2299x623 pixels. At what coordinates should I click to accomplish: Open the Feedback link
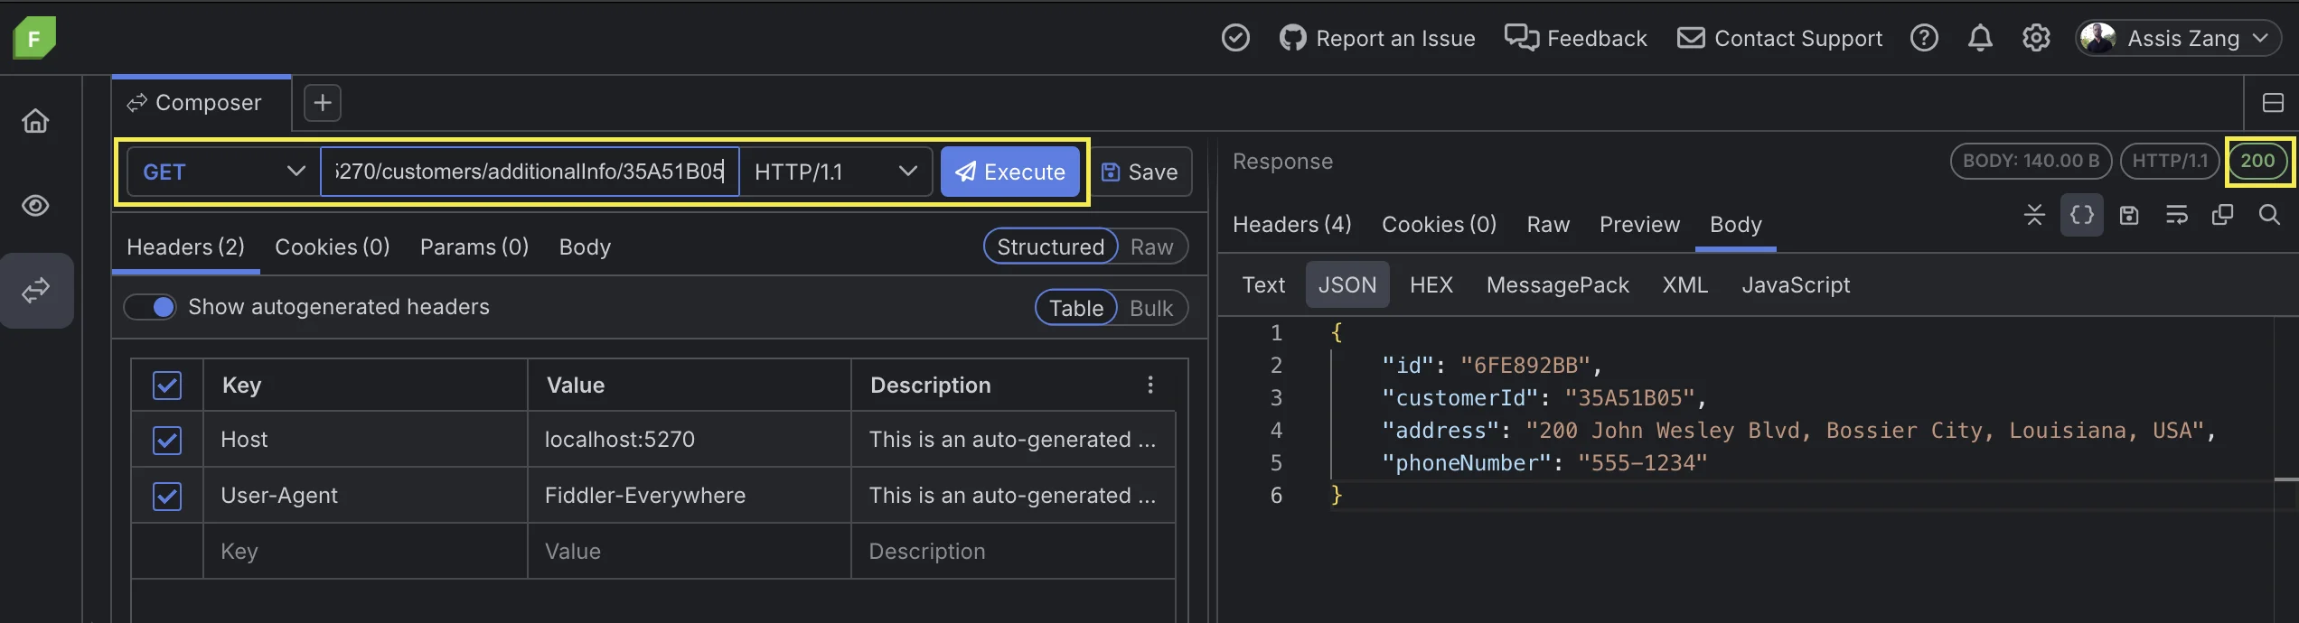(x=1576, y=38)
